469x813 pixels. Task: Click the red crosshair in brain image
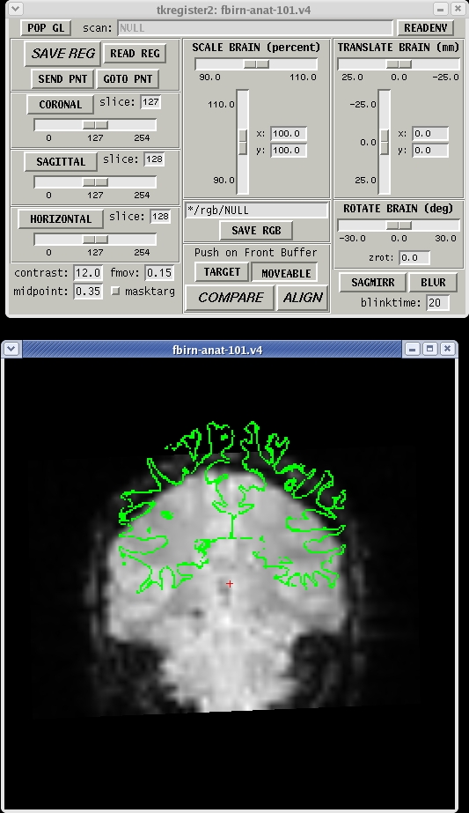[x=230, y=584]
